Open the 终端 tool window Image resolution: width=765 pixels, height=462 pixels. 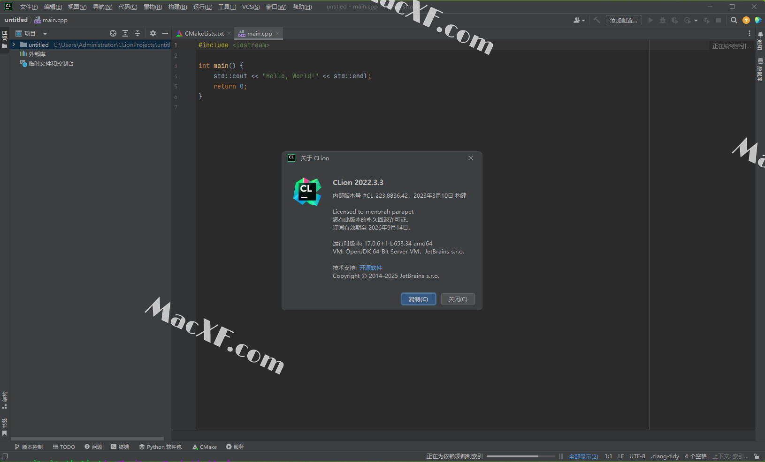[120, 447]
